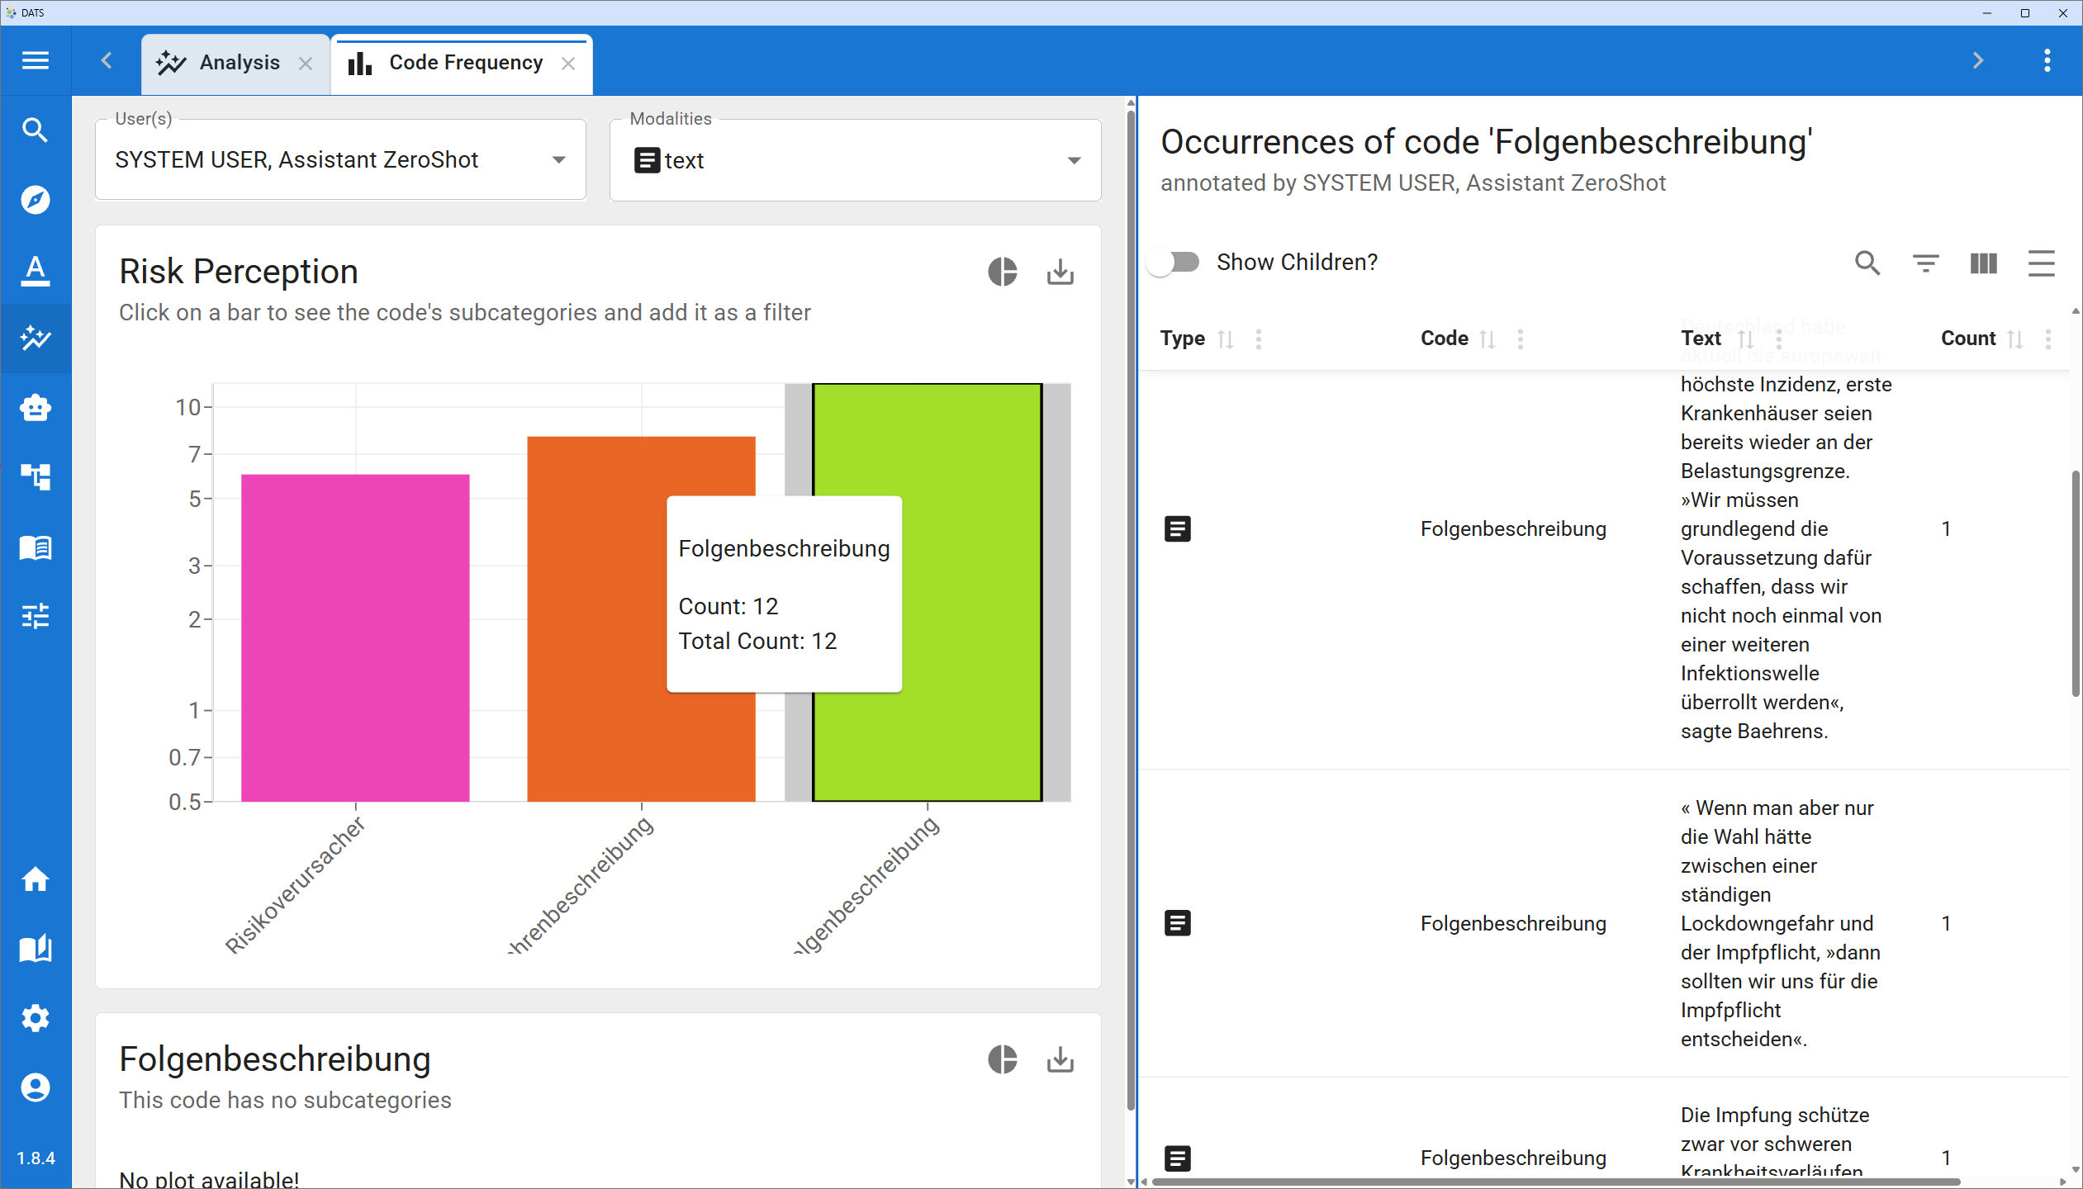
Task: Open the tree hierarchy sidebar icon
Action: click(36, 477)
